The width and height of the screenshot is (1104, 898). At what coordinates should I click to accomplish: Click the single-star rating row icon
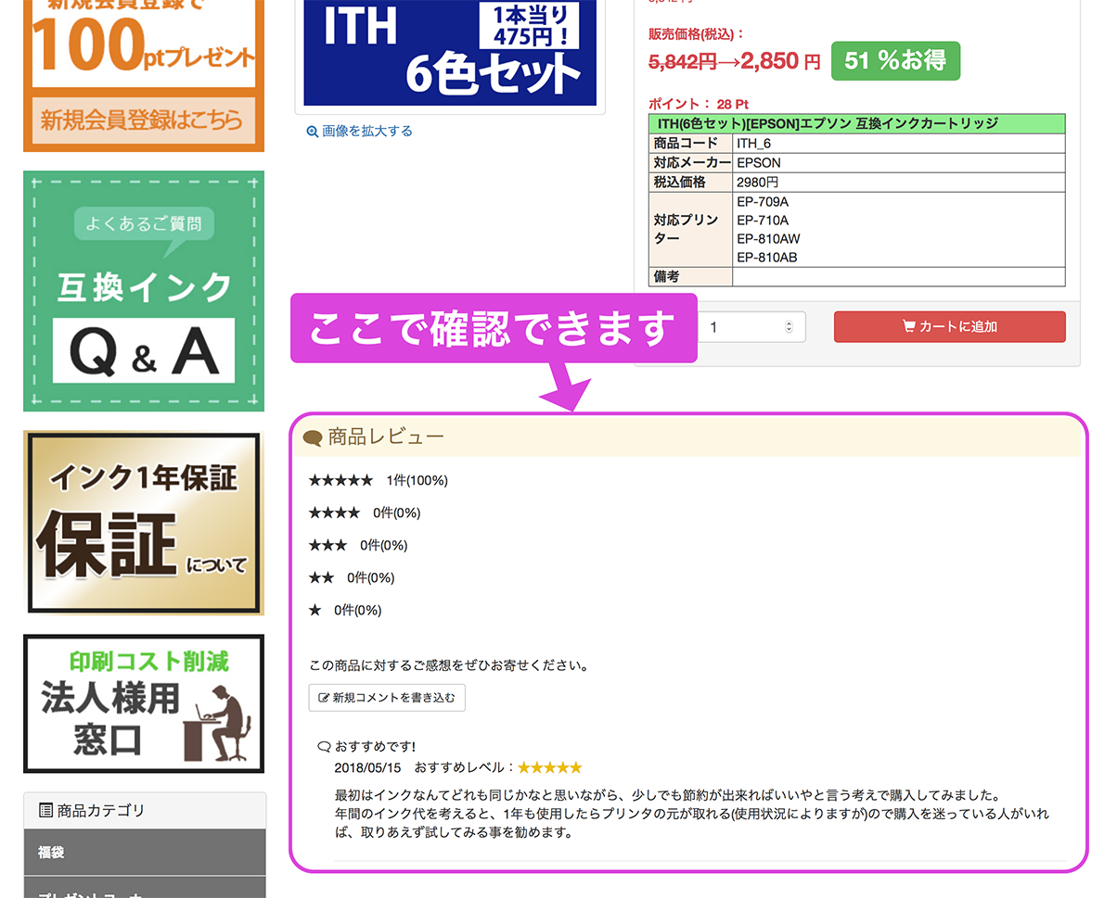[x=315, y=610]
